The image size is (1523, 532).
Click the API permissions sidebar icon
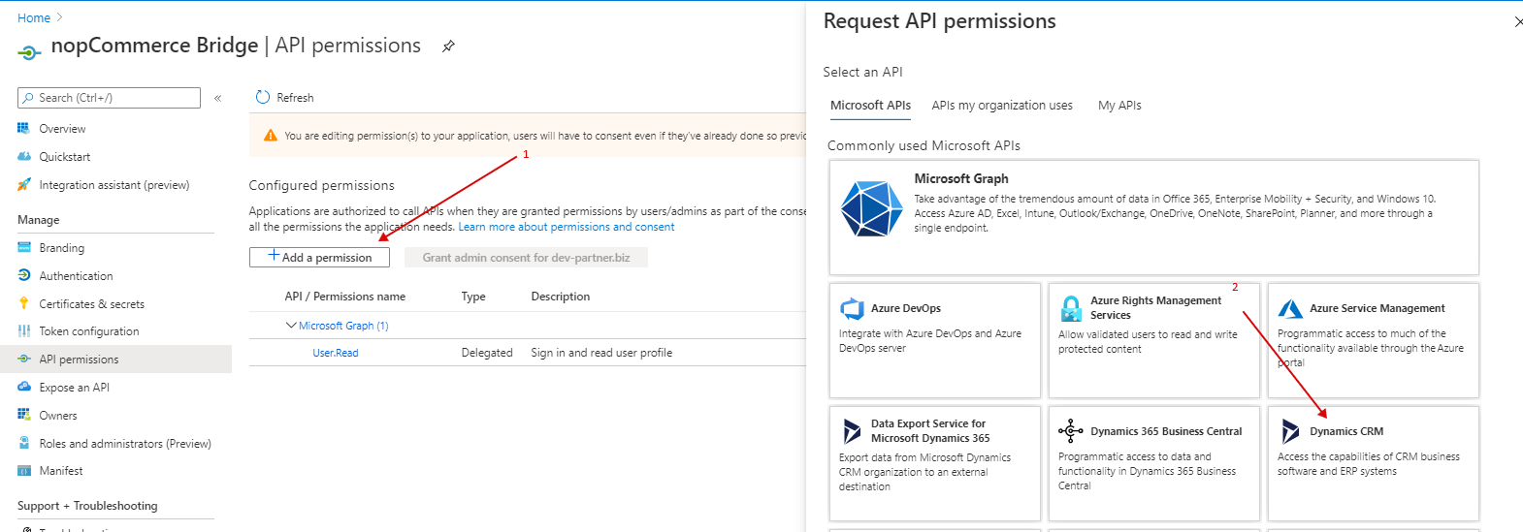point(24,359)
